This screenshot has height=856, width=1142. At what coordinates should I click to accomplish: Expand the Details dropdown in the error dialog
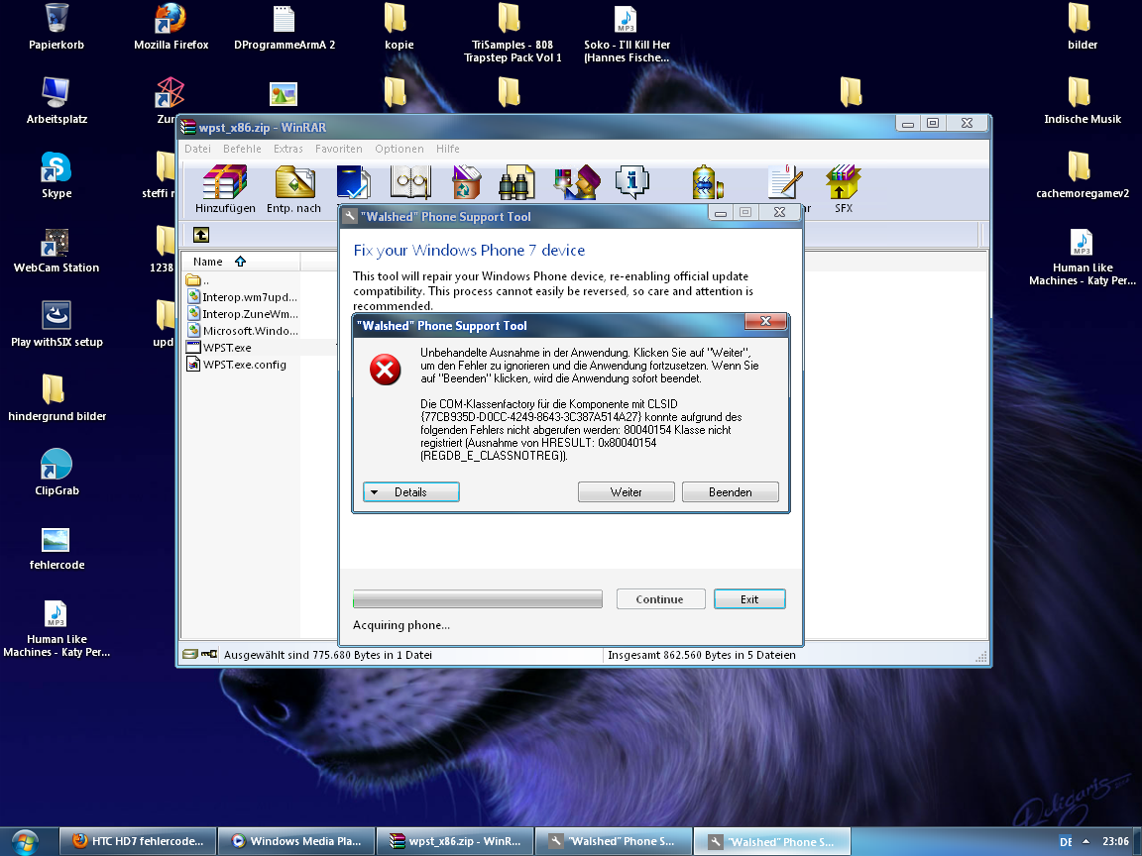tap(410, 492)
